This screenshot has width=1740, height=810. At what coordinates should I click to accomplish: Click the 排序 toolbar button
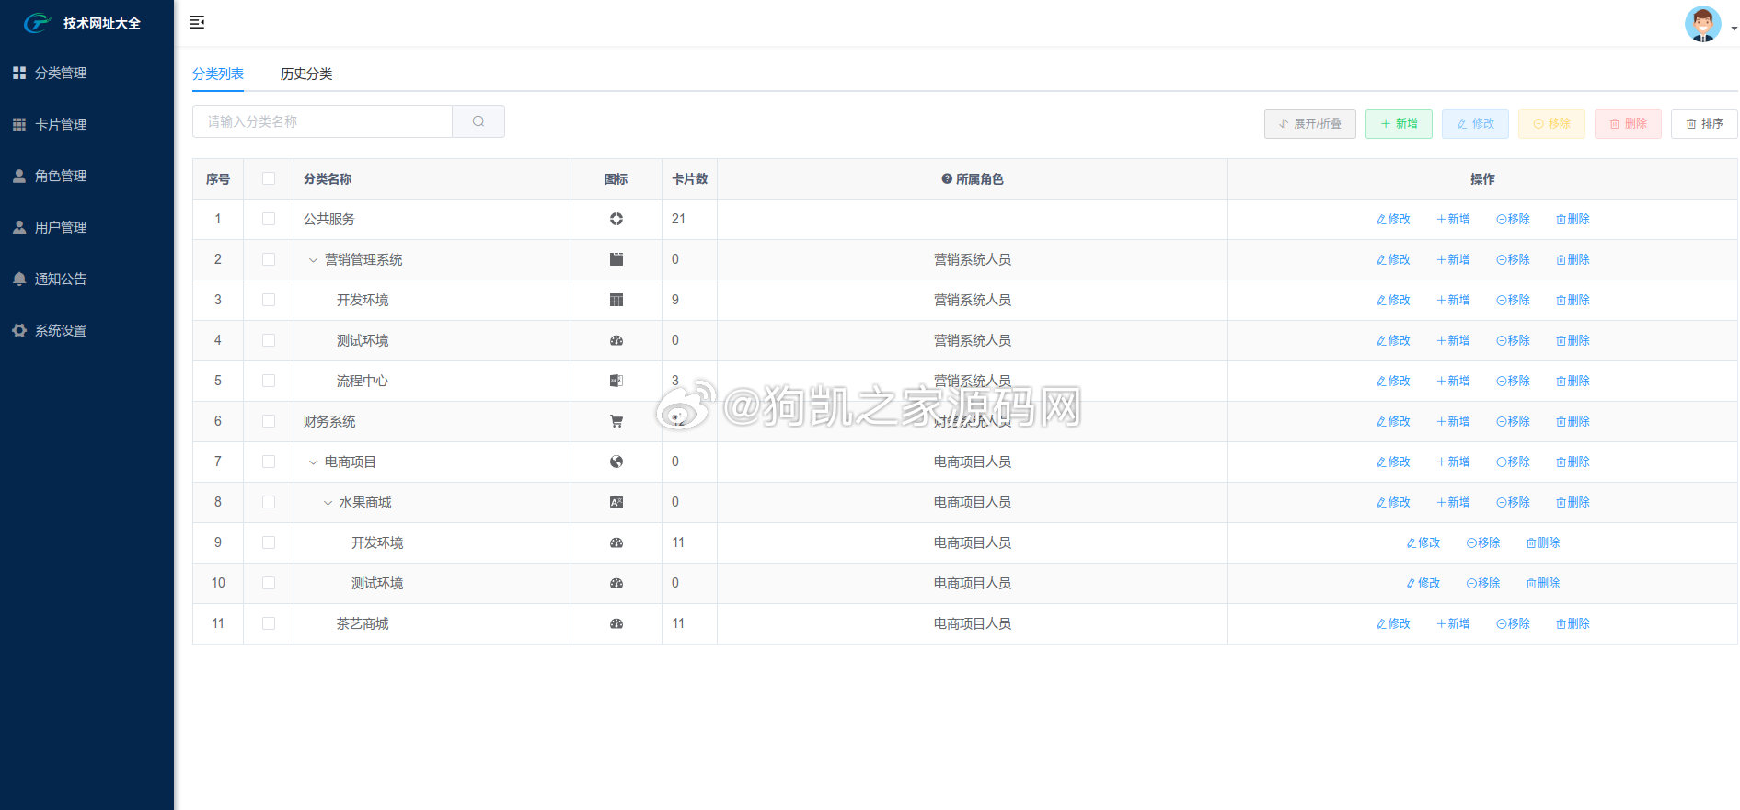[1704, 123]
